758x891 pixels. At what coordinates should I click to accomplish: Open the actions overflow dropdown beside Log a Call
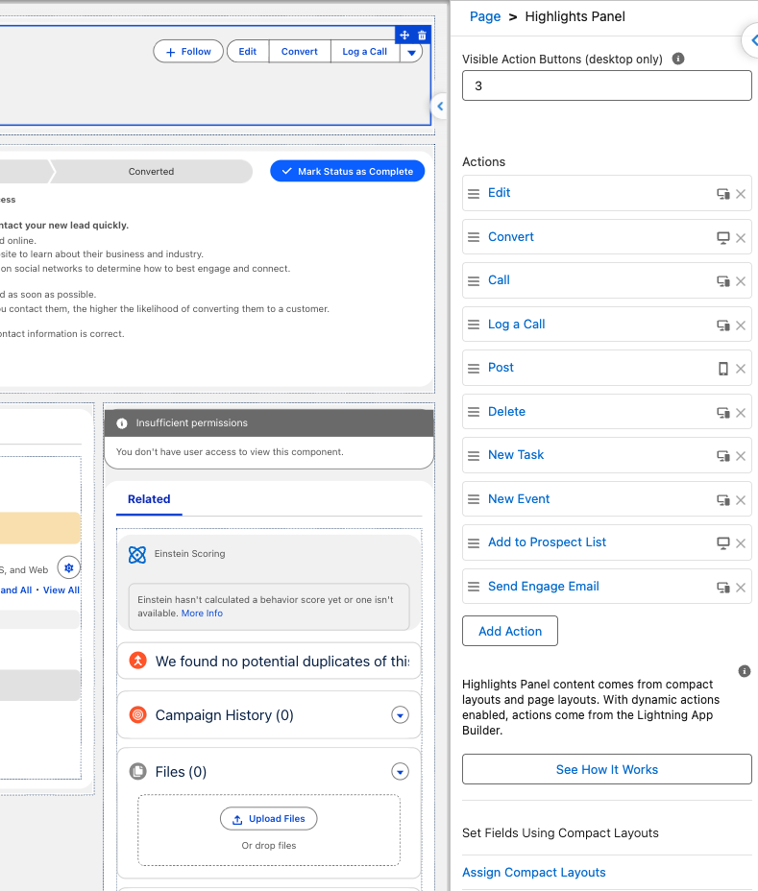[x=411, y=52]
